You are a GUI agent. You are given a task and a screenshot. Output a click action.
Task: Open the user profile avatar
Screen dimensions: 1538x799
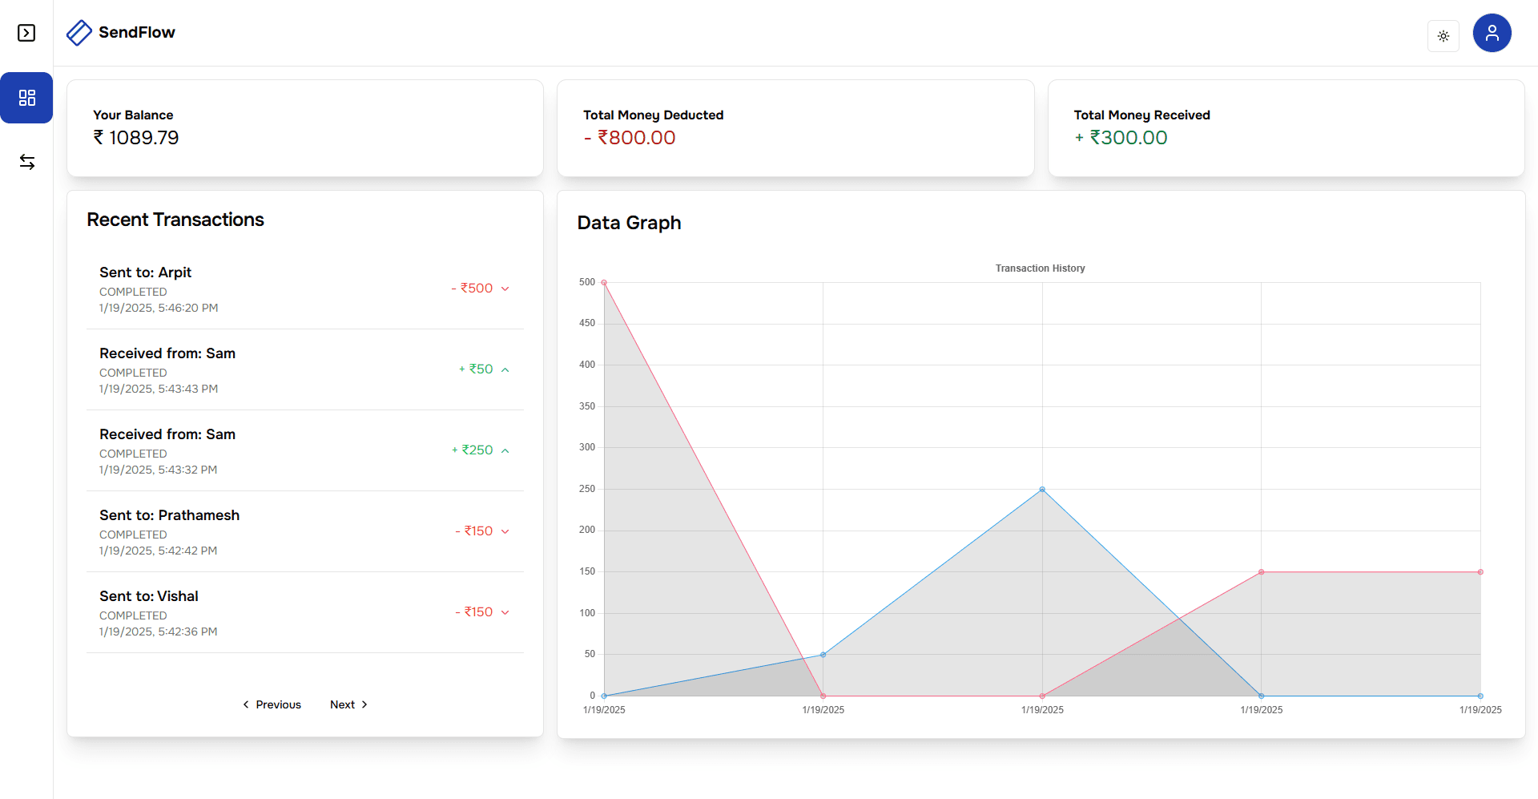coord(1492,33)
